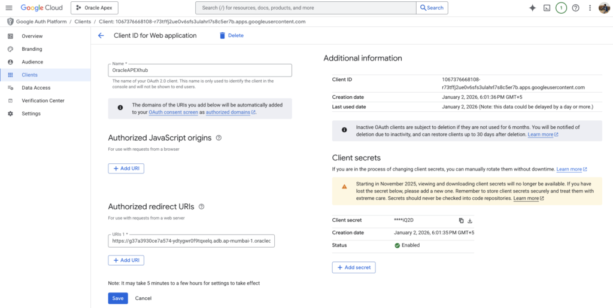The image size is (613, 308).
Task: Click the Gemini AI sparkle icon
Action: tap(532, 8)
